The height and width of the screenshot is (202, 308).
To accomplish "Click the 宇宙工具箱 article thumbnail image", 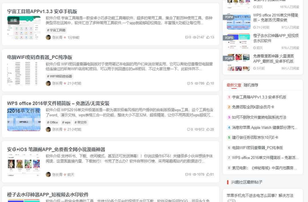I will pyautogui.click(x=24, y=28).
